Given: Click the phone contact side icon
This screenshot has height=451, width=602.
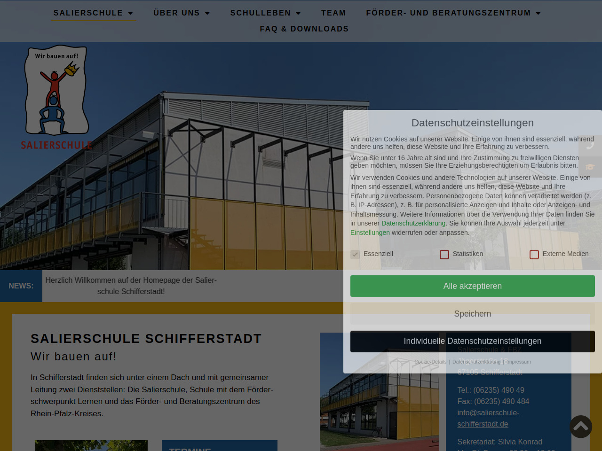Looking at the screenshot, I should [591, 144].
